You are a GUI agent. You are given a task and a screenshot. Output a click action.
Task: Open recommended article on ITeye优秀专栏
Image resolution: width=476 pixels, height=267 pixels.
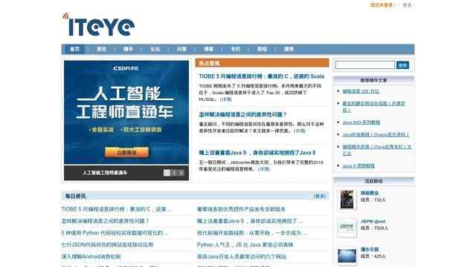377,150
